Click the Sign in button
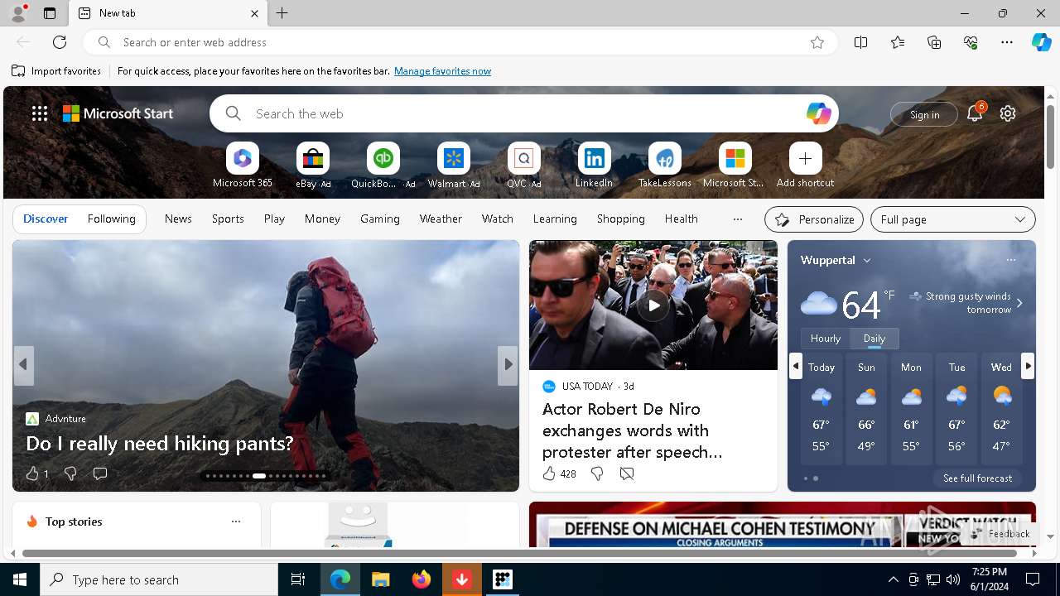 [x=924, y=114]
